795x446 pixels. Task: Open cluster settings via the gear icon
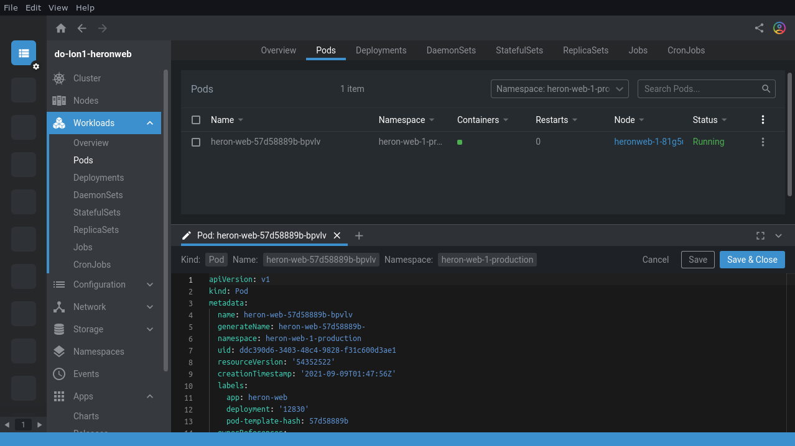pos(35,66)
